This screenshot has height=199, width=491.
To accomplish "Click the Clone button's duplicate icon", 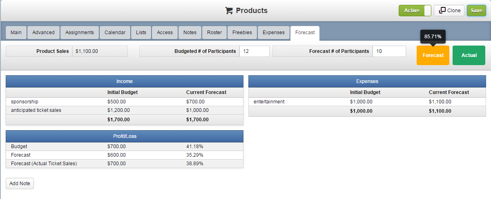I will pyautogui.click(x=442, y=11).
